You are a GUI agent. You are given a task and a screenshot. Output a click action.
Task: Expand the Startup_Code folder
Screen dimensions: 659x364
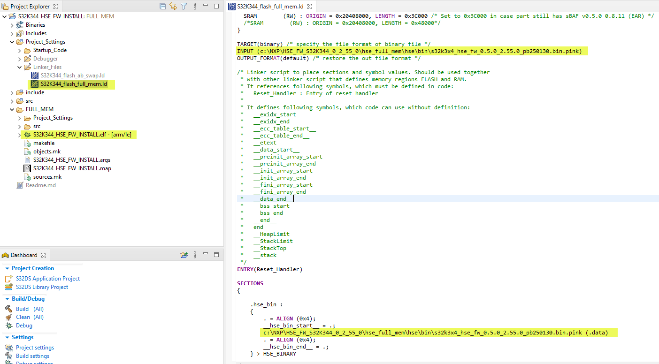(20, 50)
